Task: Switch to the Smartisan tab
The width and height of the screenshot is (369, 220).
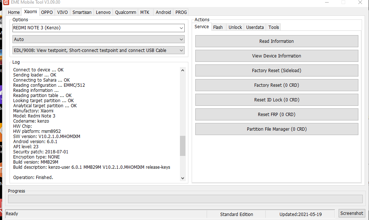Action: point(82,12)
